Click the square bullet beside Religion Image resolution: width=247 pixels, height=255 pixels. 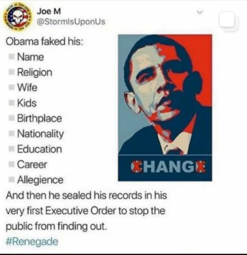11,72
